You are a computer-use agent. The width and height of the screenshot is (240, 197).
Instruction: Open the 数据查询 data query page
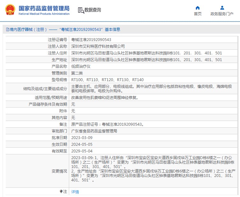(x=93, y=10)
